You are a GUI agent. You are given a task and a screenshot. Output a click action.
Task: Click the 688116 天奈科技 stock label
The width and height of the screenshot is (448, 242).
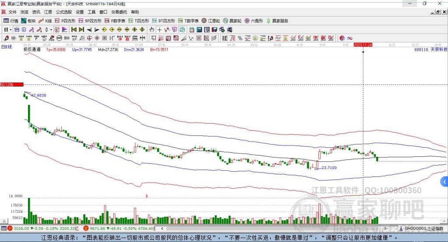click(430, 49)
